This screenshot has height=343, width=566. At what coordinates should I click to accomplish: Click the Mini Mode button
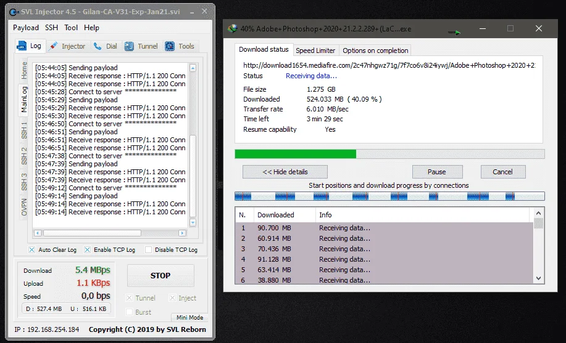(x=190, y=317)
